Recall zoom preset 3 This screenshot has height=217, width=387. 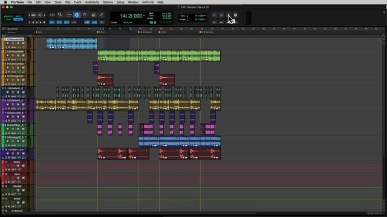coord(37,22)
